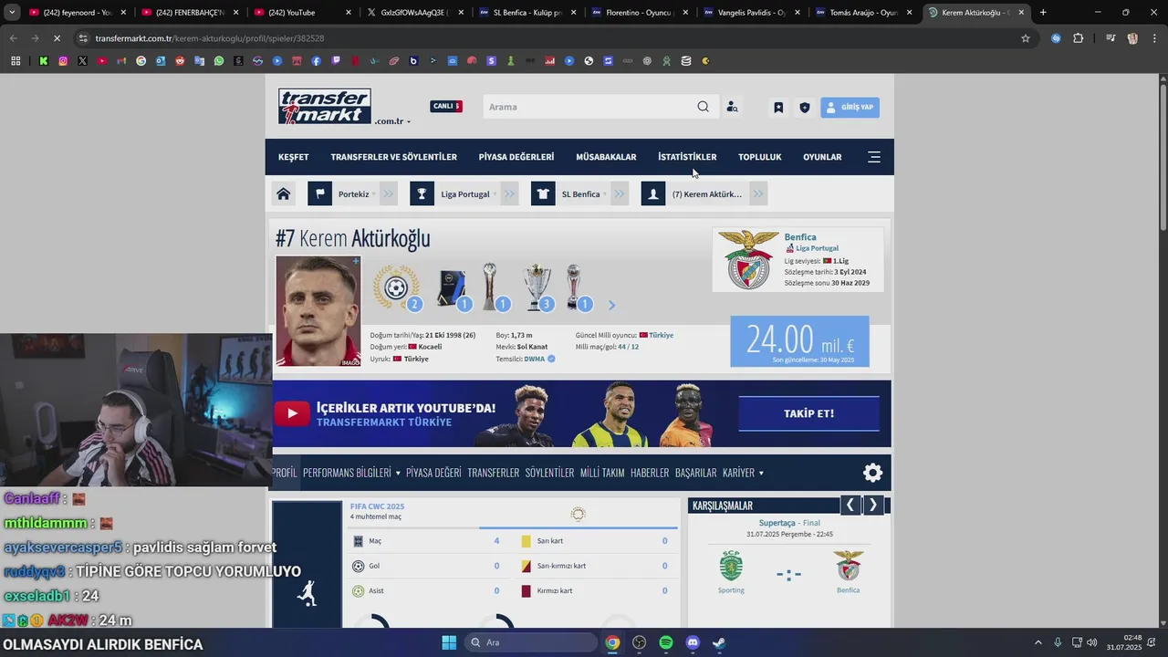Open Steam from the taskbar
Viewport: 1168px width, 657px height.
pos(719,642)
